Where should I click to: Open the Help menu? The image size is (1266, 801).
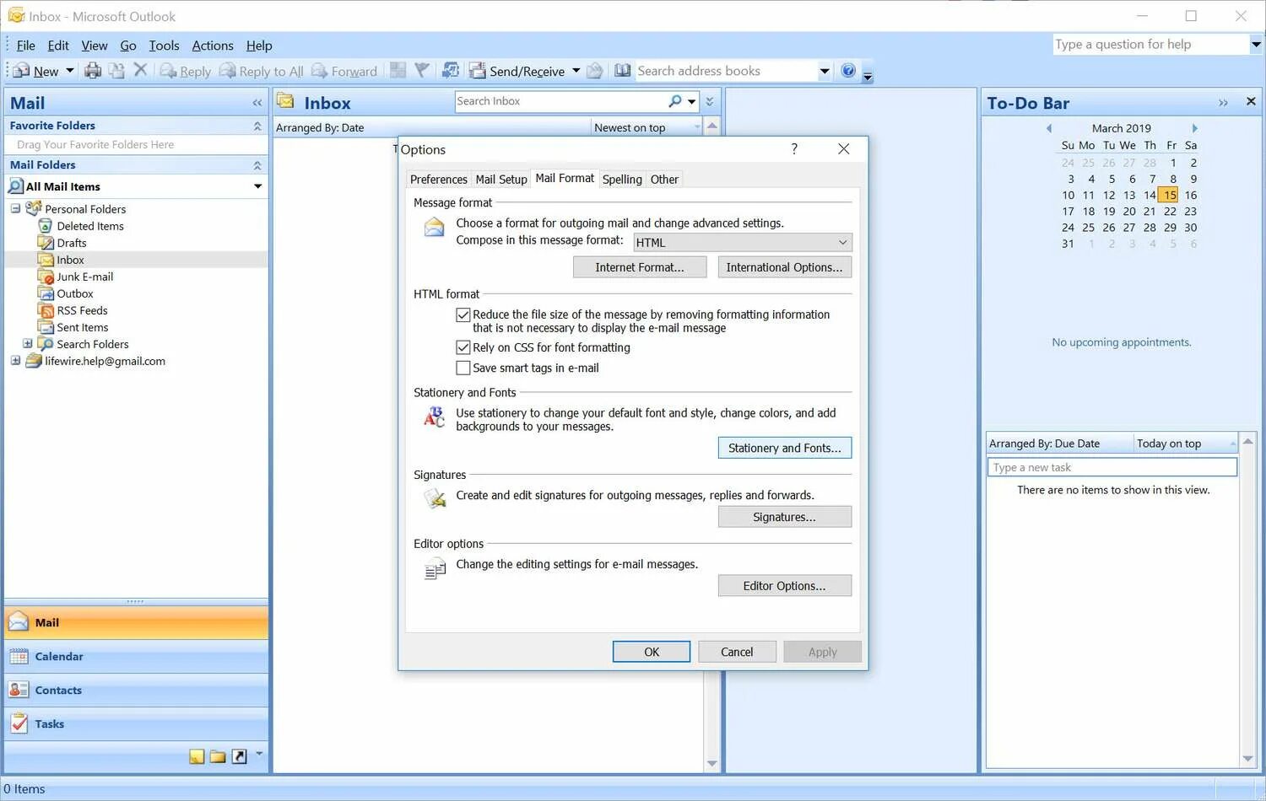tap(259, 46)
